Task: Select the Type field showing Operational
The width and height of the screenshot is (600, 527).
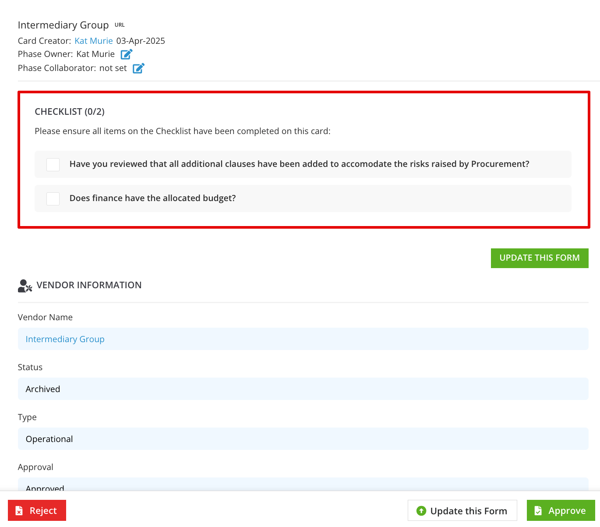Action: [x=303, y=439]
